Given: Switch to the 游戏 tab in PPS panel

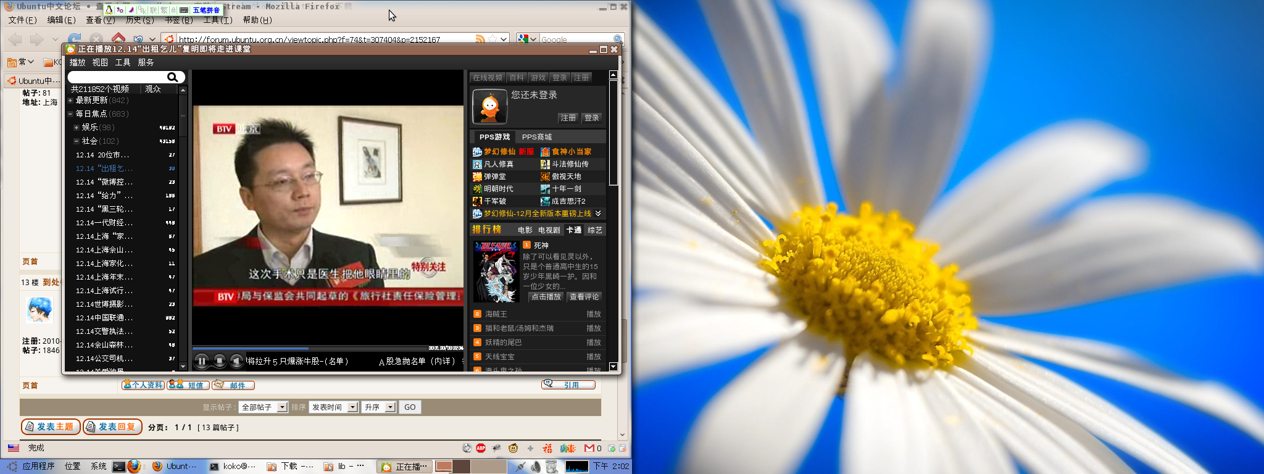Looking at the screenshot, I should [538, 78].
